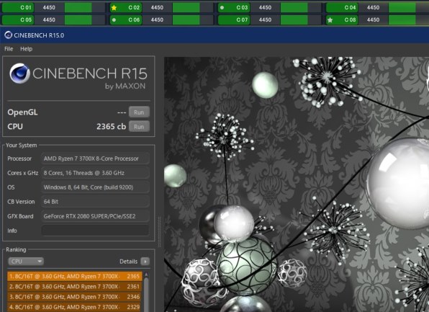Open the CPU ranking type dropdown

coord(26,262)
